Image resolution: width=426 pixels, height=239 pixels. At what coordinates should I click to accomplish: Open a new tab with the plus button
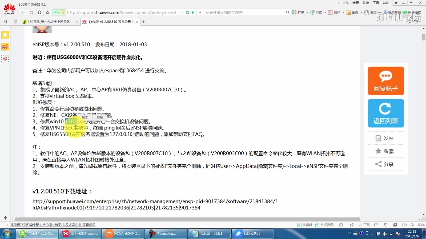[143, 22]
